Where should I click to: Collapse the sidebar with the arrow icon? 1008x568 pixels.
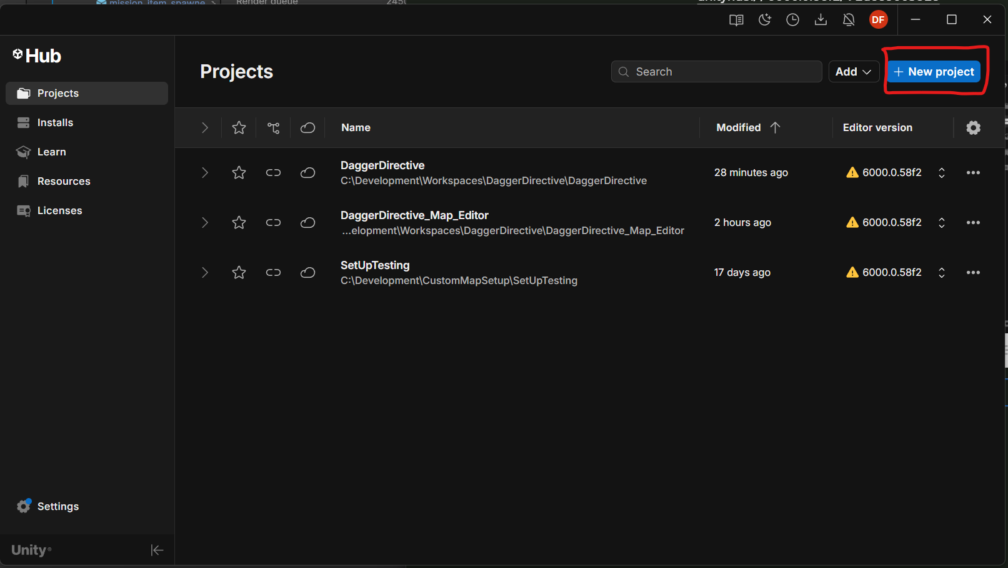pyautogui.click(x=157, y=550)
